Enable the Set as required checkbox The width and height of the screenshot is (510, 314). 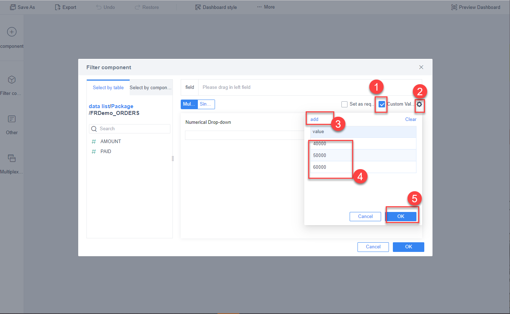[x=344, y=104]
